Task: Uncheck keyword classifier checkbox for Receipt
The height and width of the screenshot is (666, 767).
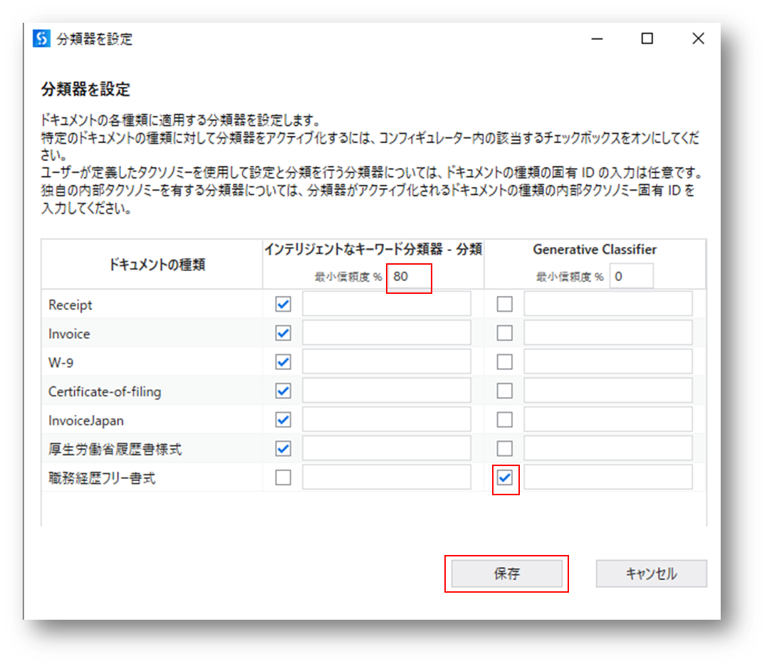Action: click(283, 304)
